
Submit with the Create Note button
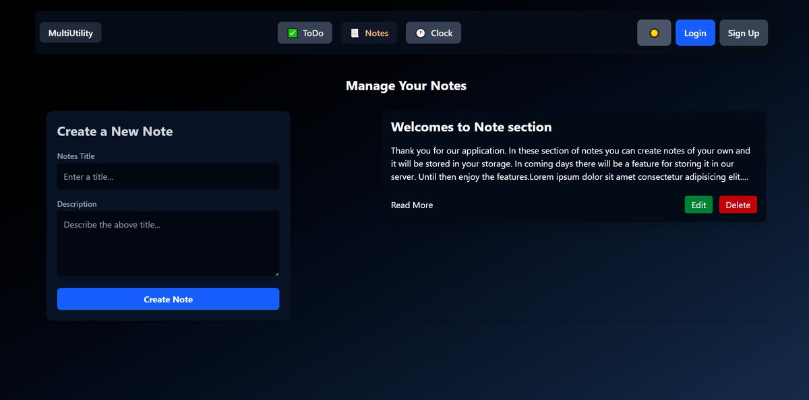click(x=168, y=299)
